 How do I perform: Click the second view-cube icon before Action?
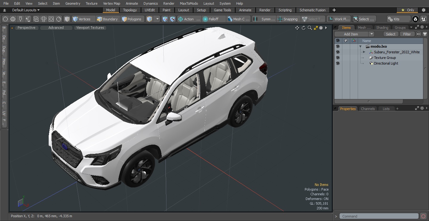[172, 19]
